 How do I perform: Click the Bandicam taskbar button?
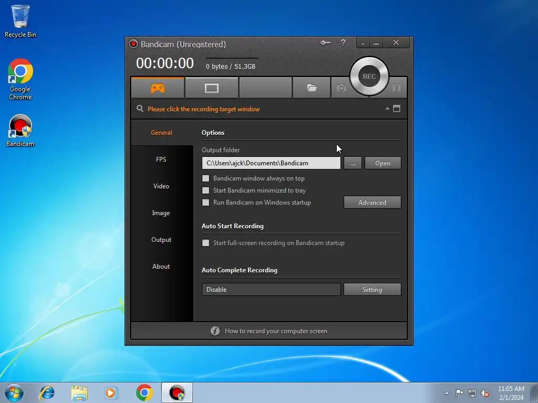(177, 393)
